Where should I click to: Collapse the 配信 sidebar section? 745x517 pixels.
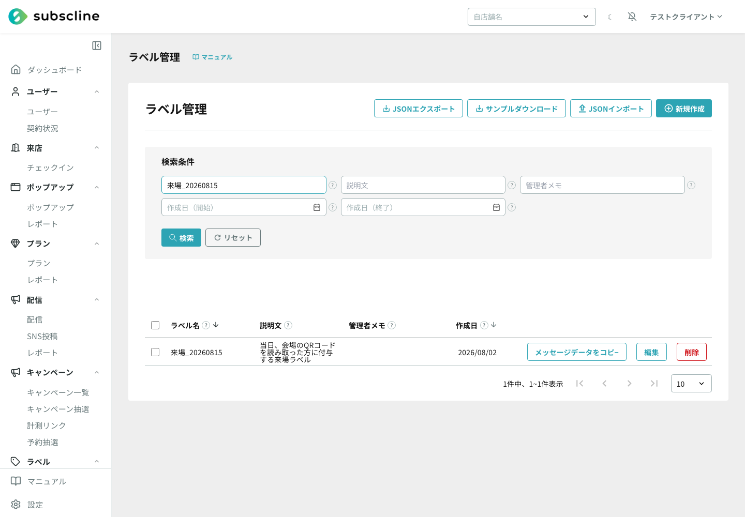[x=97, y=300]
